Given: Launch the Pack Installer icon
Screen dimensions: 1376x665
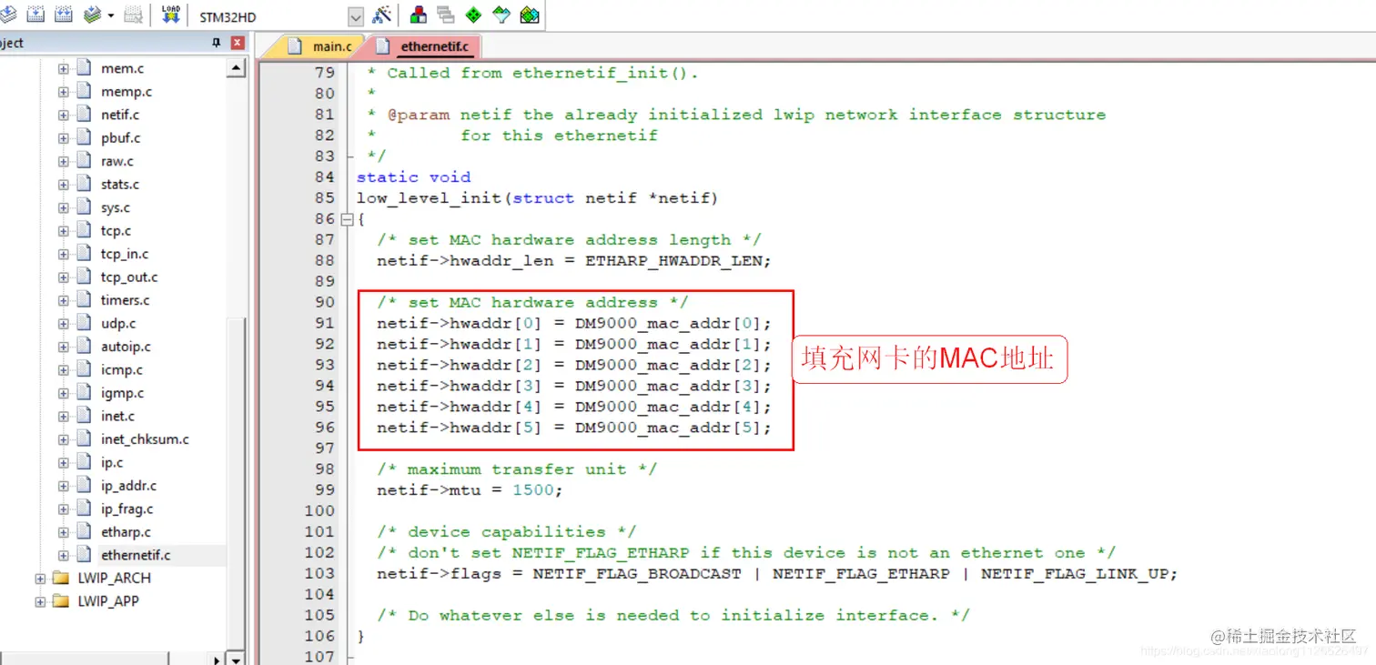Looking at the screenshot, I should [x=530, y=15].
